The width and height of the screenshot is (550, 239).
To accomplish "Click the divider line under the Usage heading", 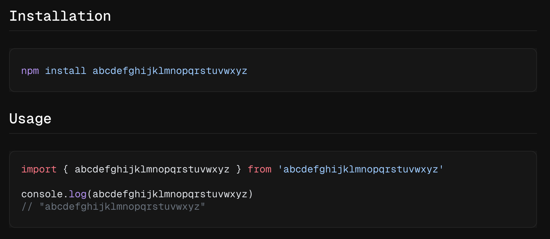I will (273, 133).
